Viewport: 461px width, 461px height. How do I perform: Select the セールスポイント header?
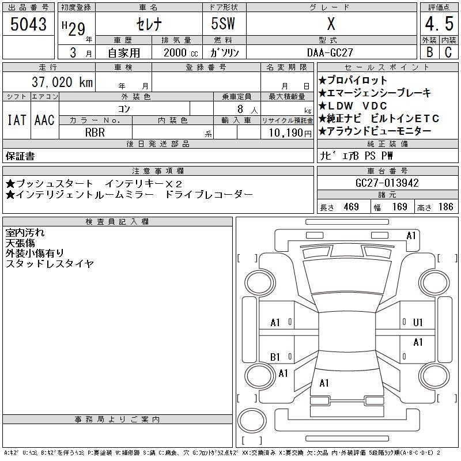pyautogui.click(x=387, y=67)
